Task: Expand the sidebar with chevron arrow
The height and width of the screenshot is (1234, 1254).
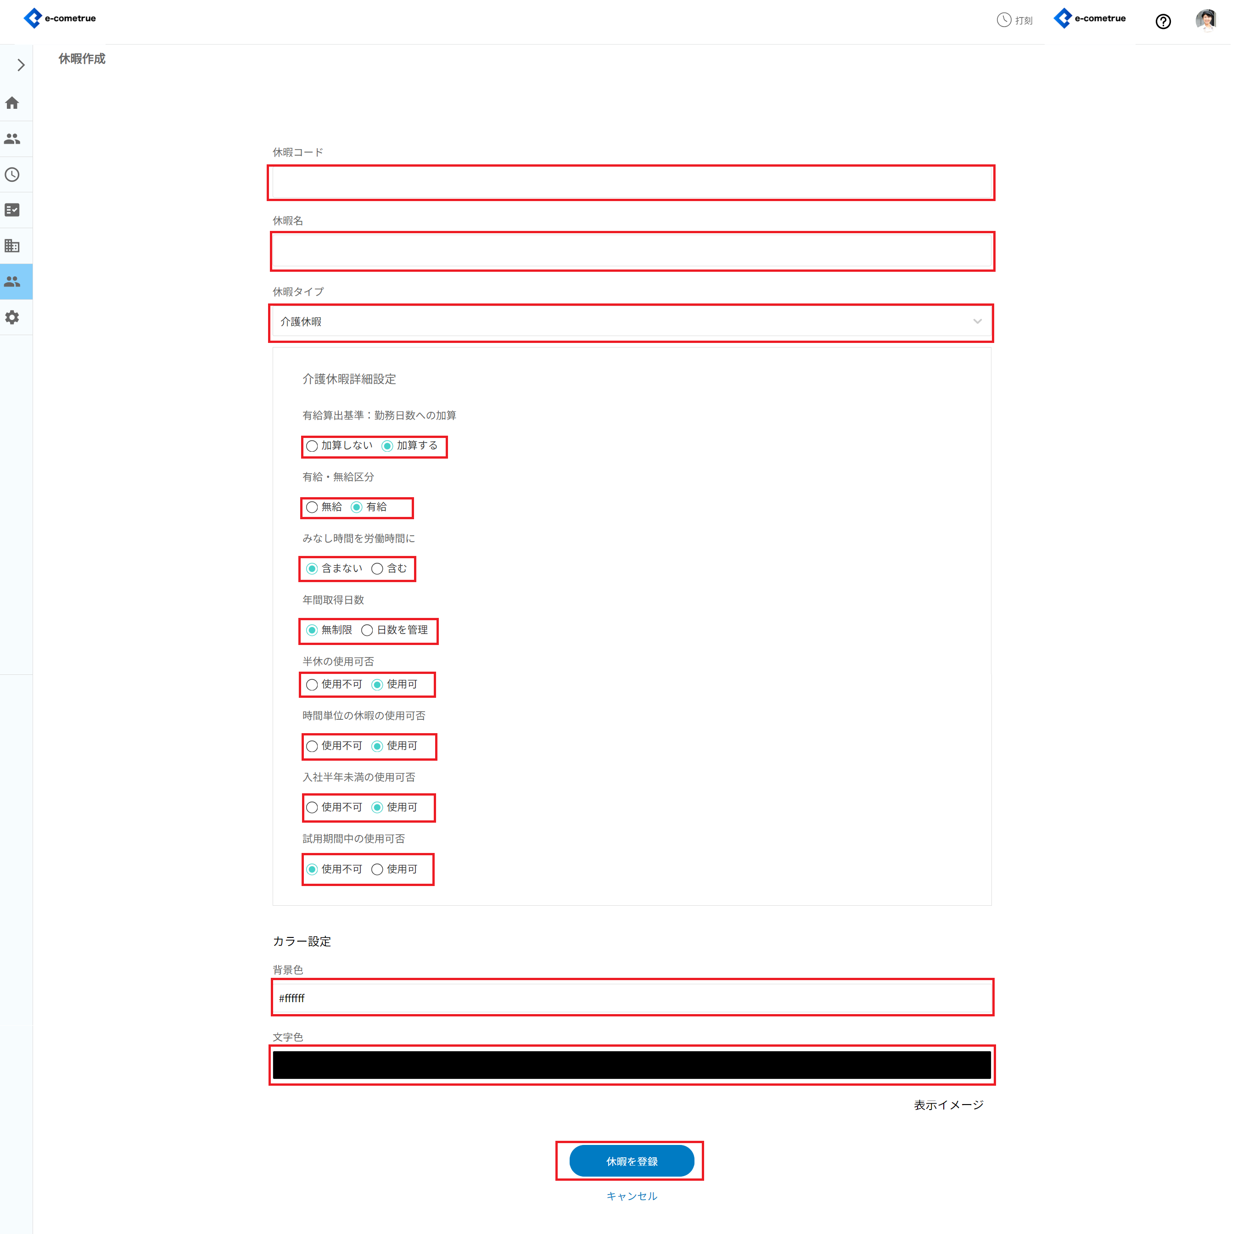Action: coord(21,65)
